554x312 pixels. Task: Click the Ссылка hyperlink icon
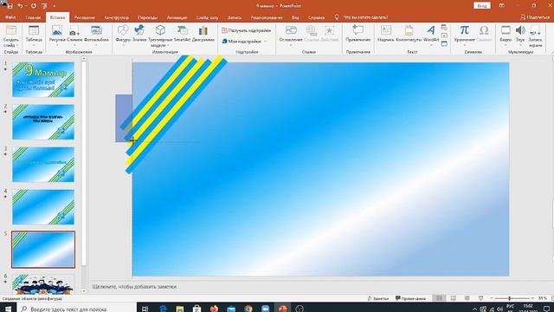pos(312,31)
